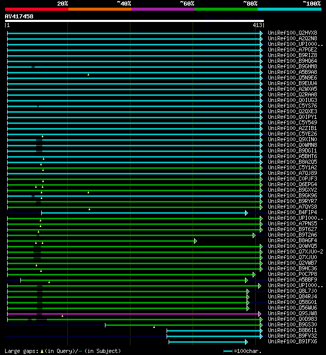This screenshot has height=355, width=326.
Task: Click the cyan alignment bar for UniRef100_B4FIP4
Action: 145,213
